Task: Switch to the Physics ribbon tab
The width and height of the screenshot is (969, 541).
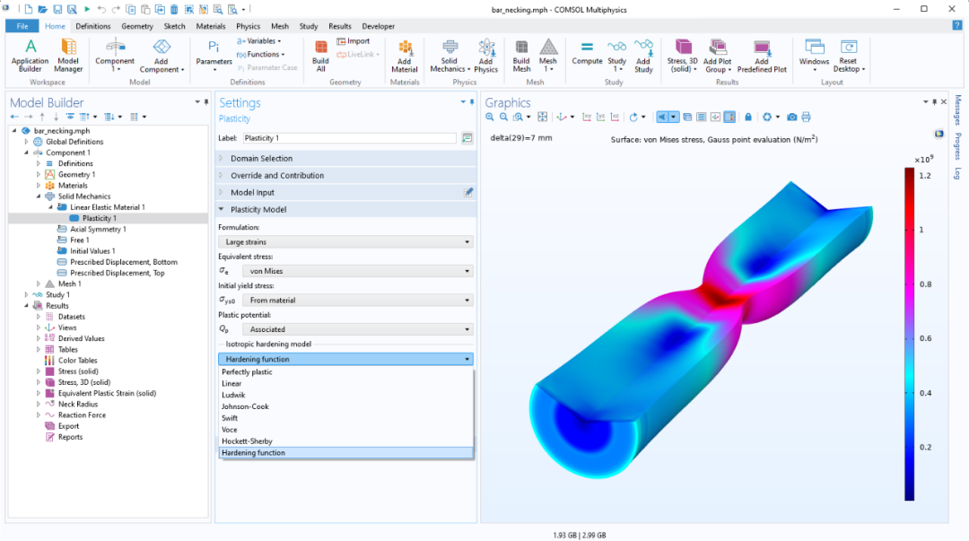Action: (x=248, y=26)
